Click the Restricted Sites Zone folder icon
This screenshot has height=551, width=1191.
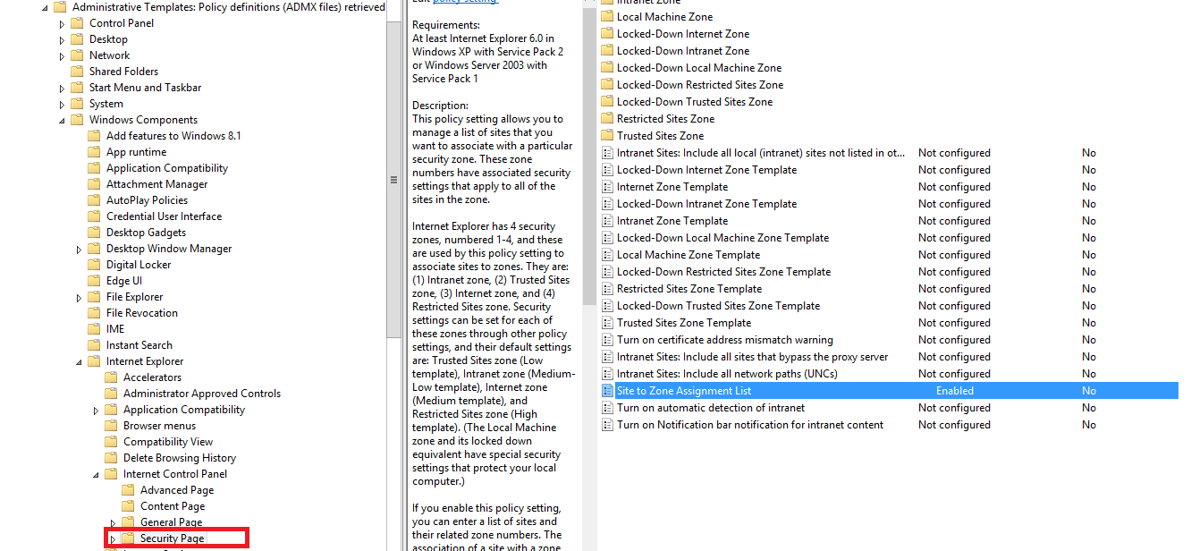607,119
